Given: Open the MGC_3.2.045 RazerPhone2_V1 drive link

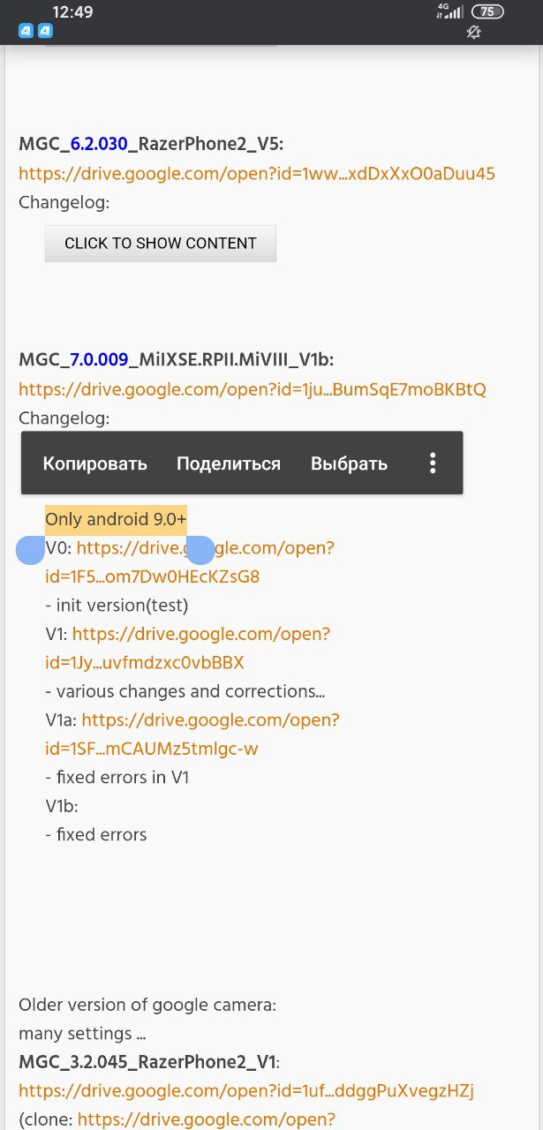Looking at the screenshot, I should tap(246, 1091).
